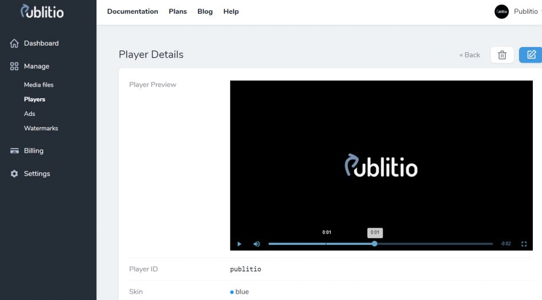Viewport: 542px width, 300px height.
Task: Enter fullscreen in video player
Action: click(524, 244)
